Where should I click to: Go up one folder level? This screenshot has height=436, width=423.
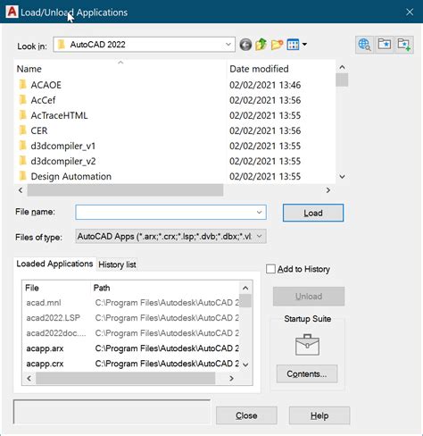pos(261,45)
